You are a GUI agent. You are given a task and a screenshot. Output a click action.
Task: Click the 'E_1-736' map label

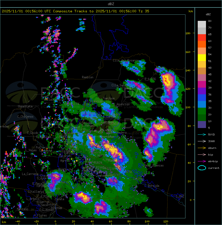coord(150,79)
